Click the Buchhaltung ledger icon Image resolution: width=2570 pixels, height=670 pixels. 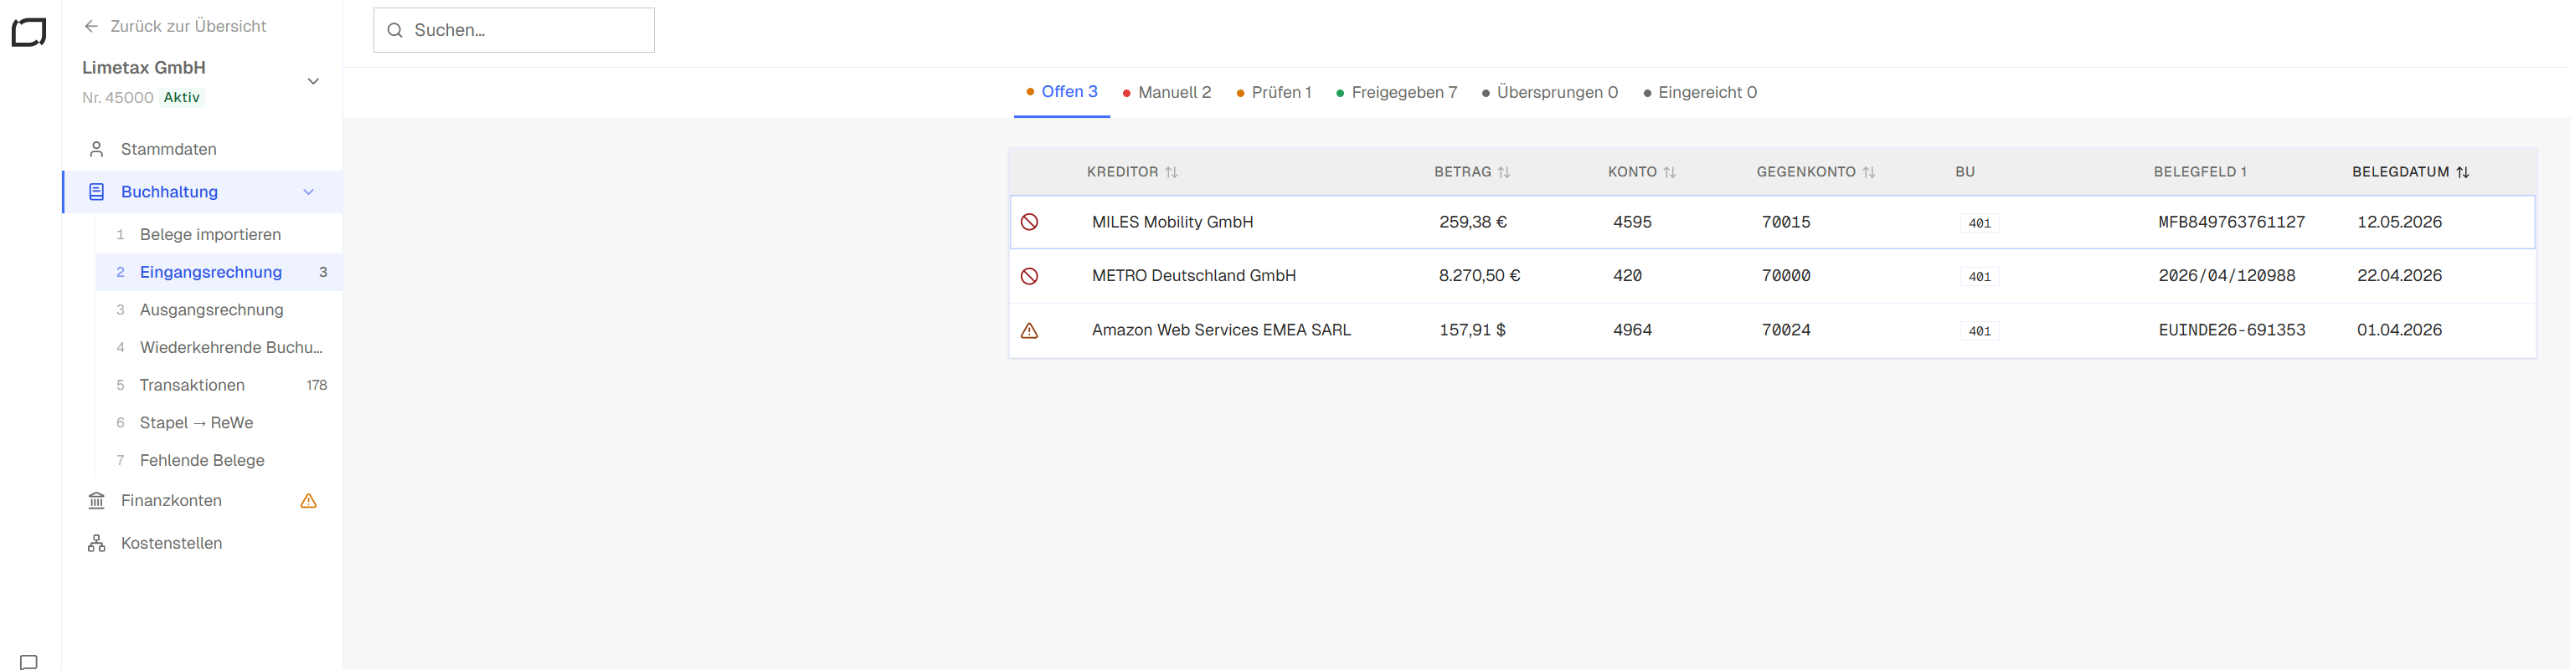click(x=97, y=192)
